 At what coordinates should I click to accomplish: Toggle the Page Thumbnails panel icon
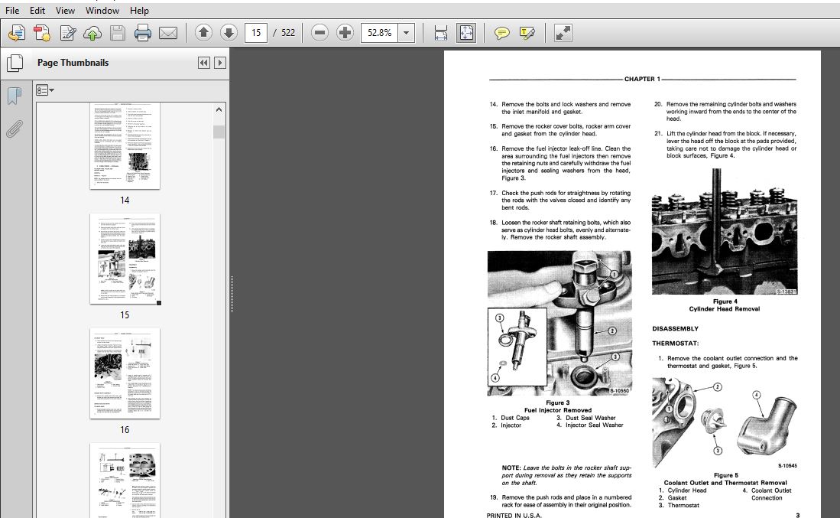pyautogui.click(x=15, y=63)
